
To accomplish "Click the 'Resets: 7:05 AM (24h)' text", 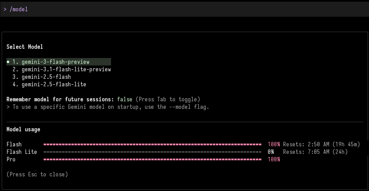I will point(315,152).
